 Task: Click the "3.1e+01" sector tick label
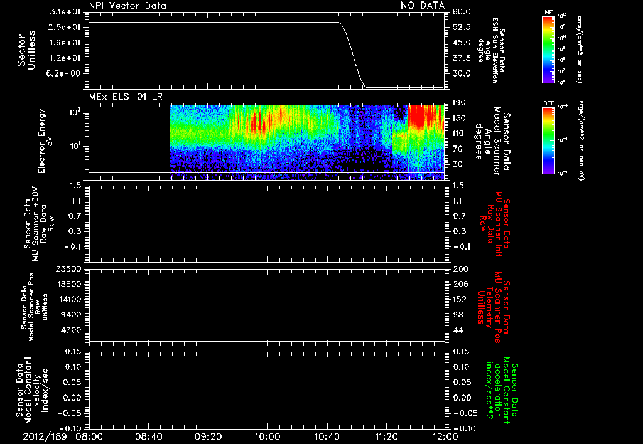[x=65, y=11]
